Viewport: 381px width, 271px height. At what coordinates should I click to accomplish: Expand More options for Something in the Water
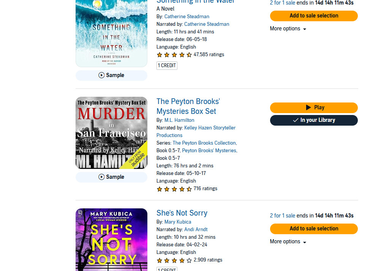click(x=288, y=28)
